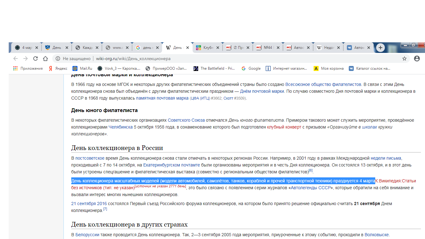Click the browser back arrow
The width and height of the screenshot is (425, 239).
[16, 59]
